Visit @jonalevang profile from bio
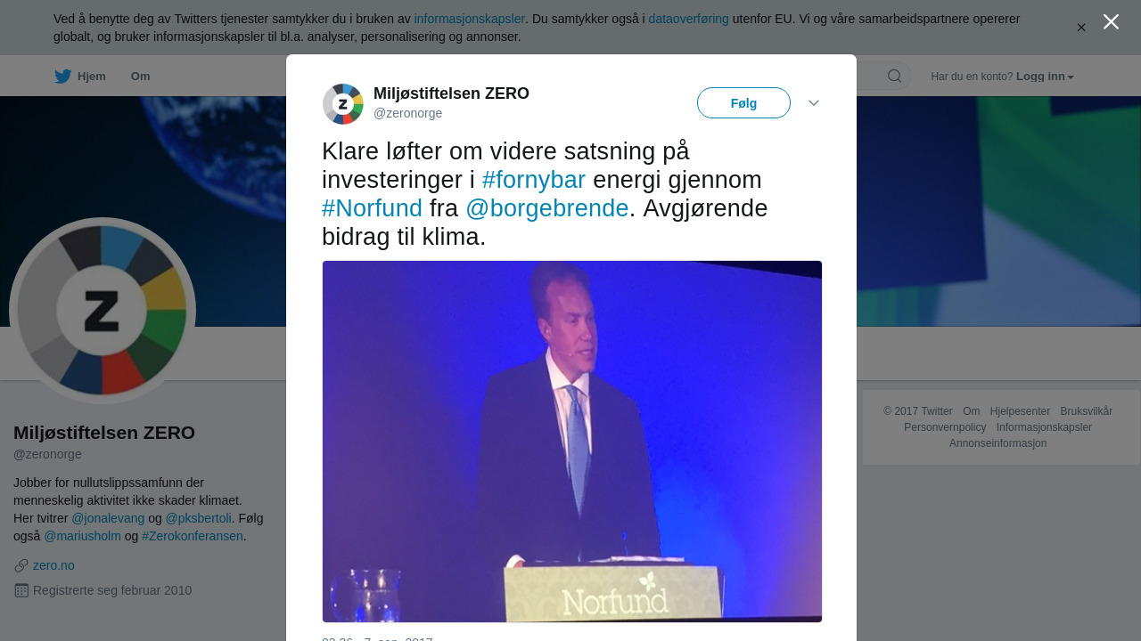 point(108,518)
